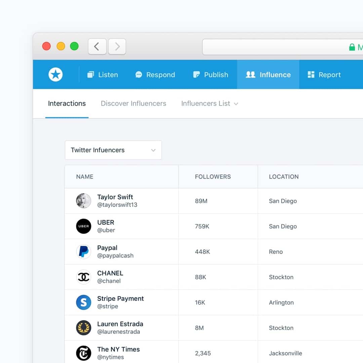Click the @taylorswift13 handle
The width and height of the screenshot is (363, 363).
(x=117, y=205)
